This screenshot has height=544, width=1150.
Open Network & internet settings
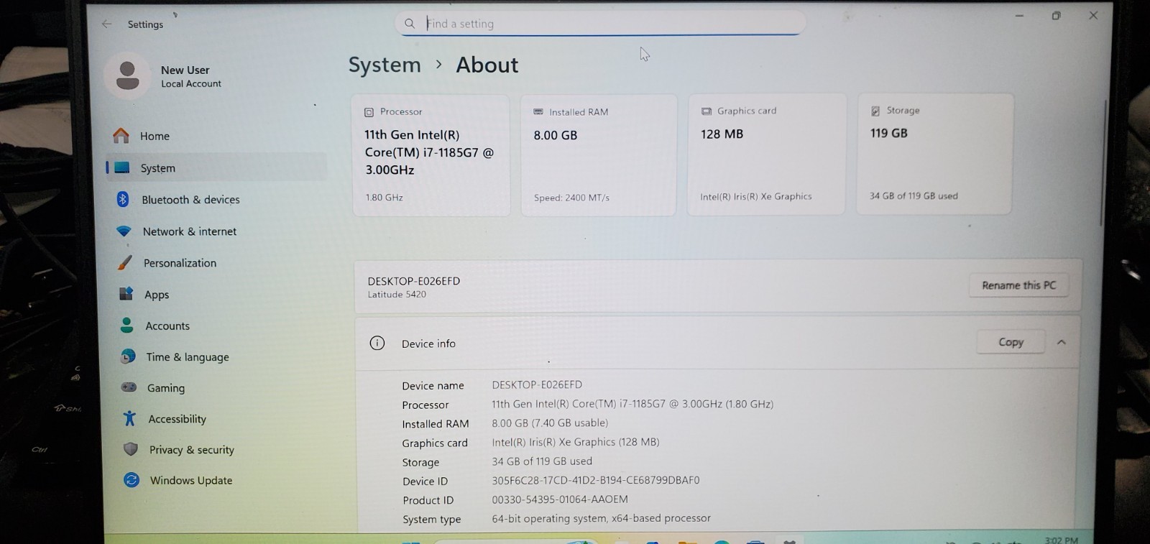tap(216, 231)
